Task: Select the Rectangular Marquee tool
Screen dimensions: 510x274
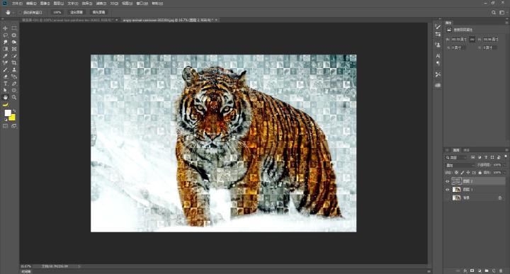Action: [14, 28]
